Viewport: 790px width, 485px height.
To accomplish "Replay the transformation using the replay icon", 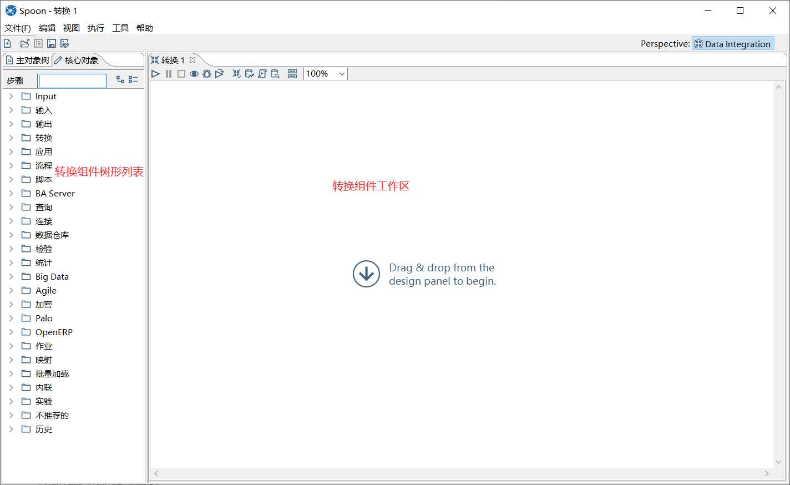I will (220, 74).
